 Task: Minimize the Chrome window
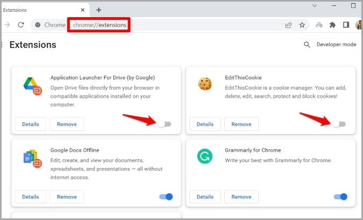click(x=334, y=5)
